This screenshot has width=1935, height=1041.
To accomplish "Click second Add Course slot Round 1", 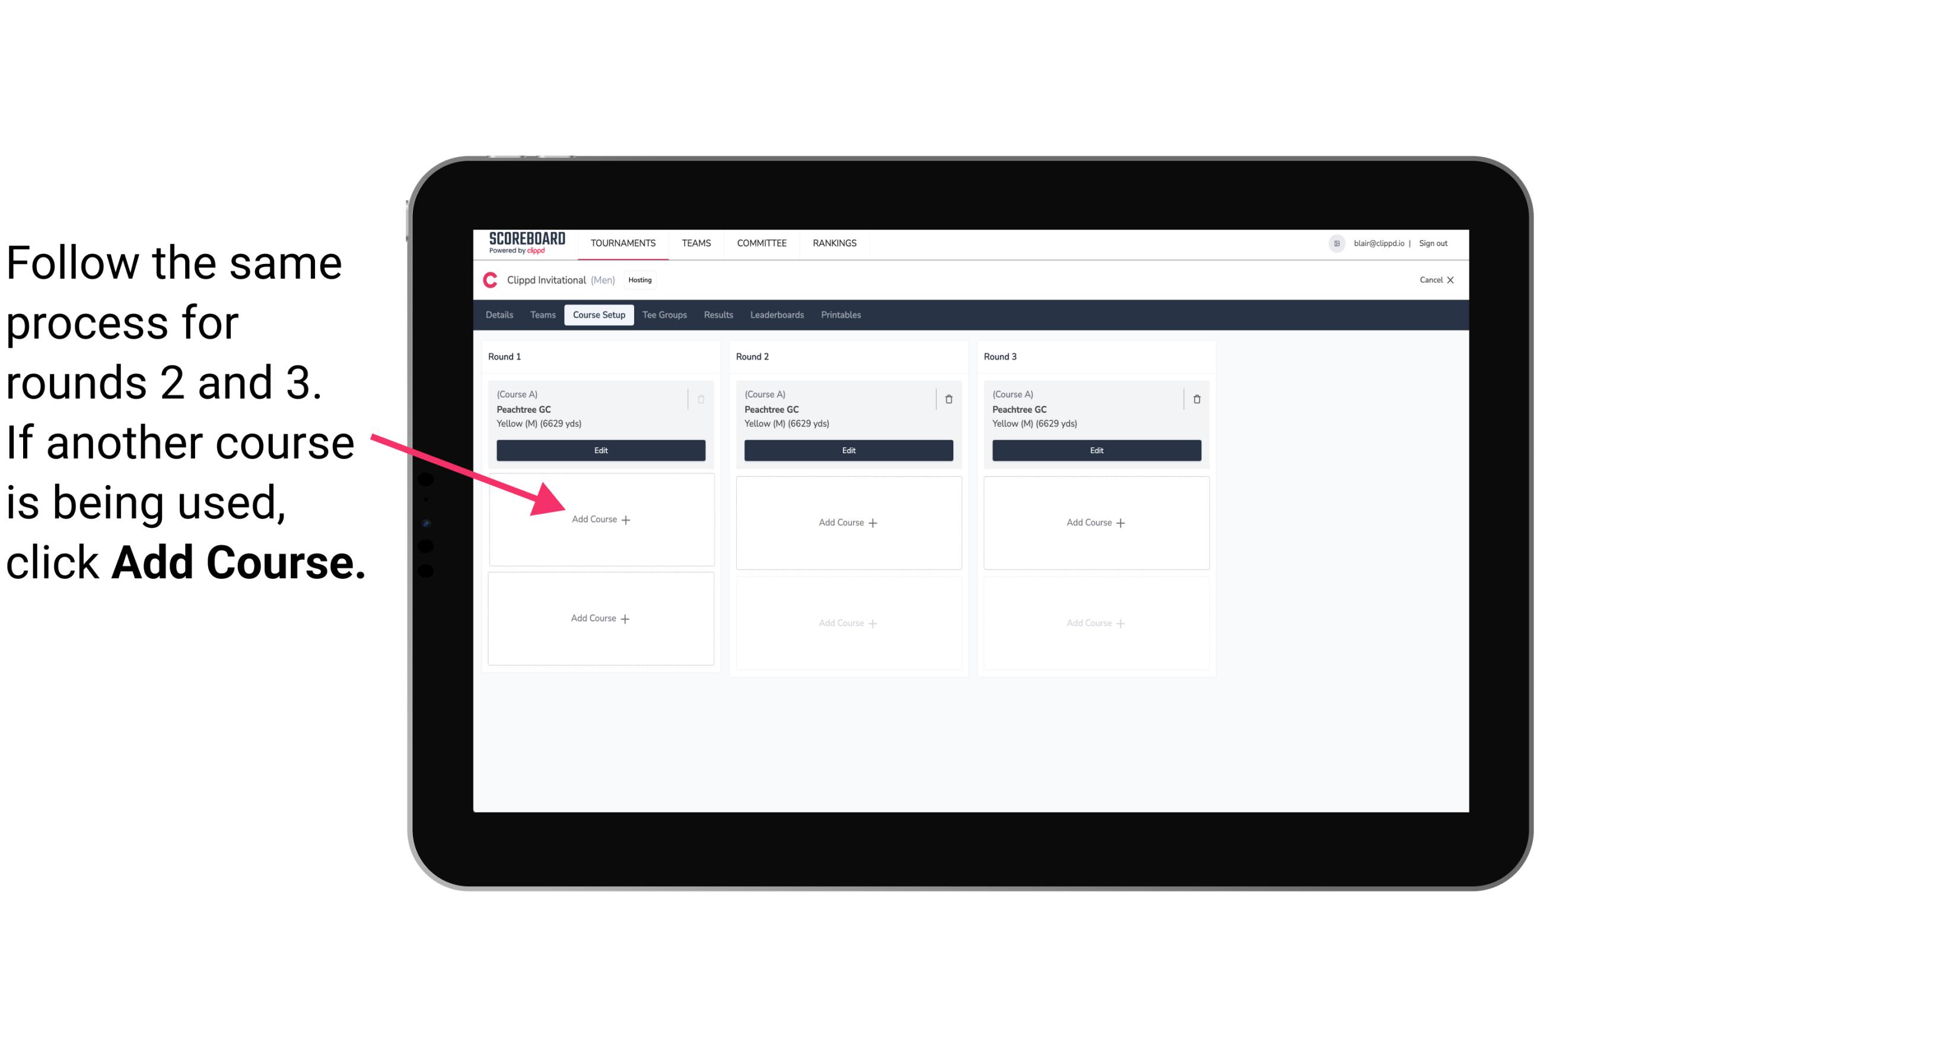I will [x=599, y=618].
